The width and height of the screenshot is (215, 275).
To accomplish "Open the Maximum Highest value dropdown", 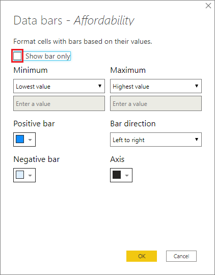I will point(156,86).
